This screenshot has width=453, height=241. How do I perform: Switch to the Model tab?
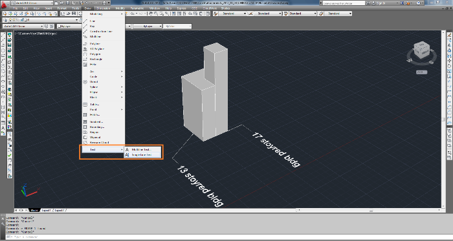click(34, 211)
